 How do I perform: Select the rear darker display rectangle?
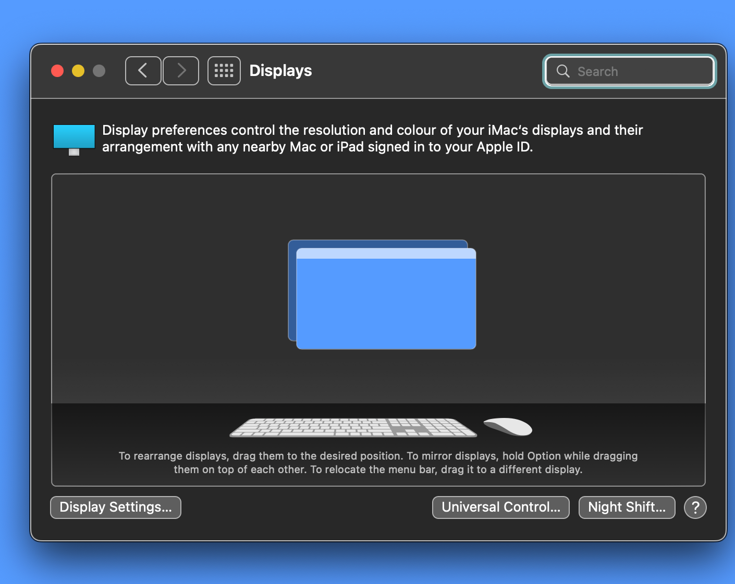(292, 291)
